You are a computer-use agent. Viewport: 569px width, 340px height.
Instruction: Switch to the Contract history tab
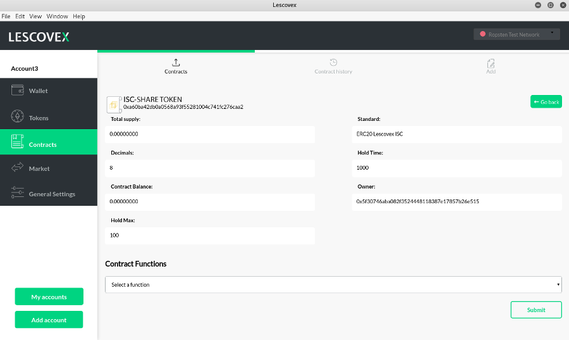tap(333, 72)
